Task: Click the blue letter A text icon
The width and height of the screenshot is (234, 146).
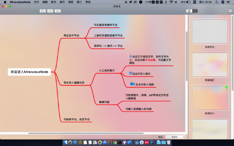Action: tap(131, 56)
